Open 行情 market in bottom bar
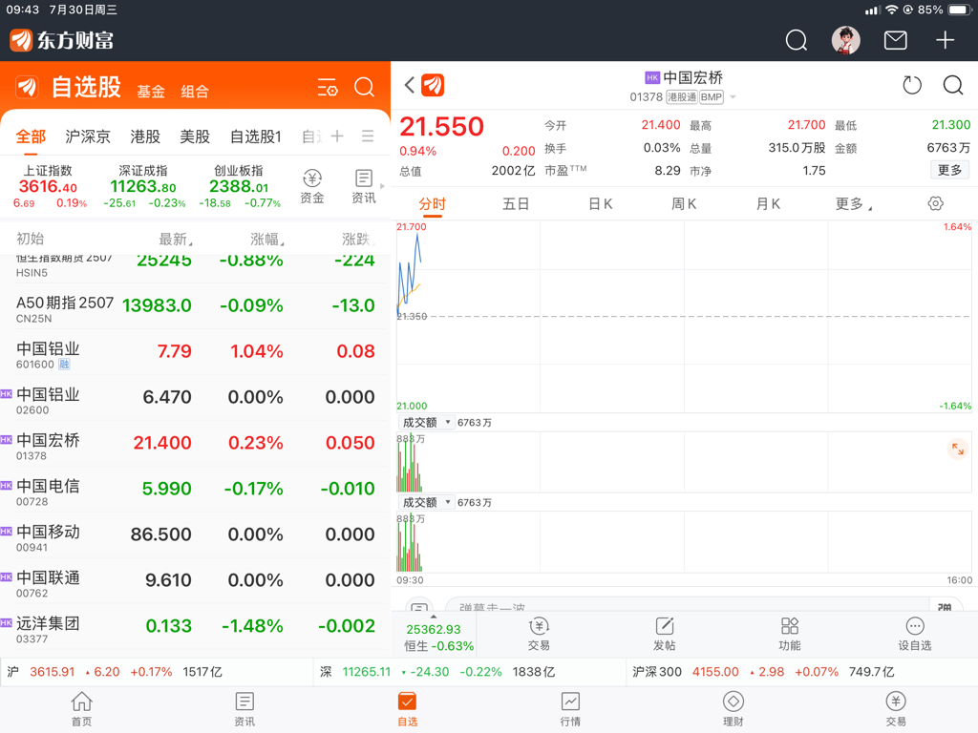Viewport: 978px width, 733px height. pyautogui.click(x=570, y=709)
